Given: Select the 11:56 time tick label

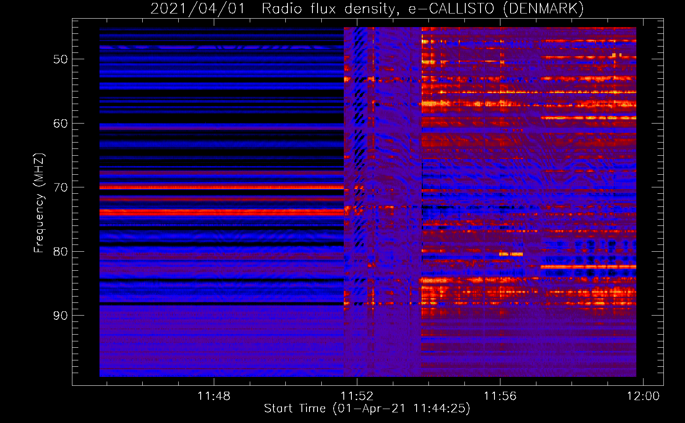Looking at the screenshot, I should point(500,396).
